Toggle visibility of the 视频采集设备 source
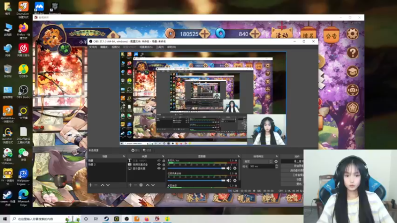This screenshot has width=397, height=223. (159, 165)
